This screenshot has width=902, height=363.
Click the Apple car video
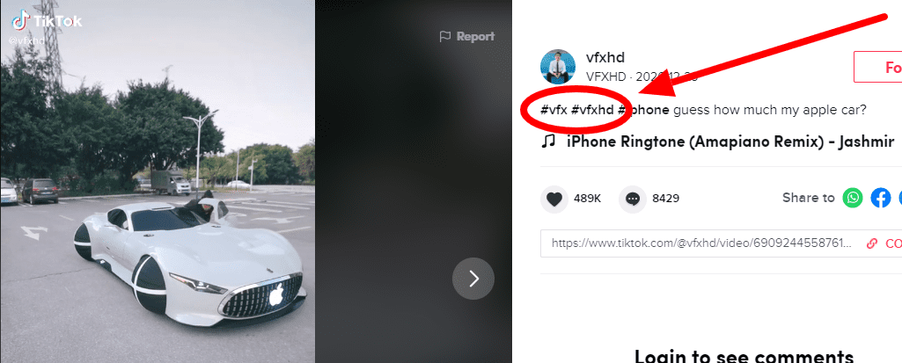[x=158, y=181]
